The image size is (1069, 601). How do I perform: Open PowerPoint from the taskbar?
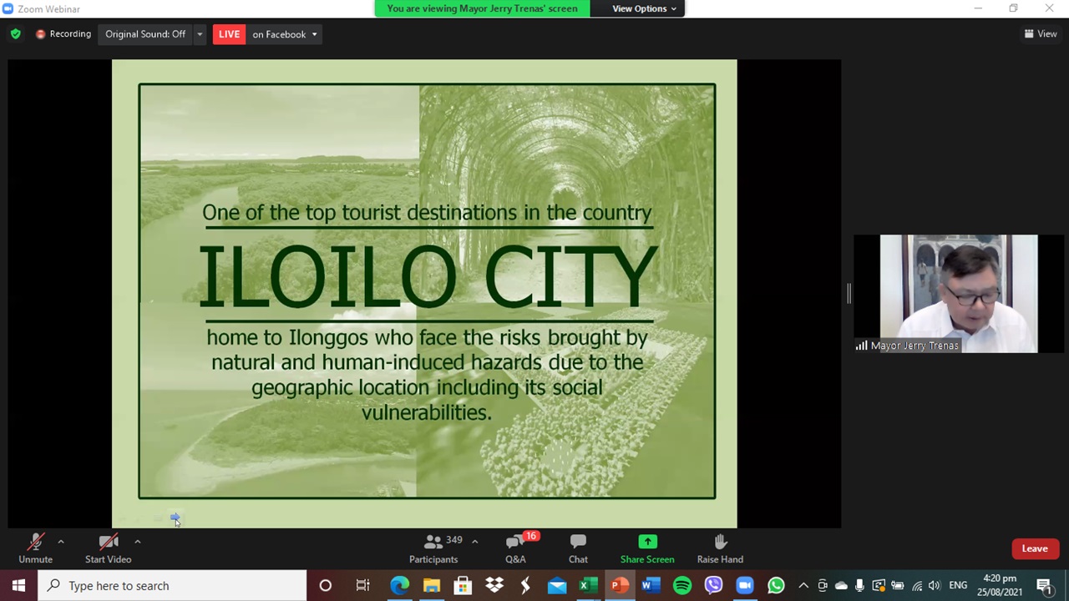[620, 586]
